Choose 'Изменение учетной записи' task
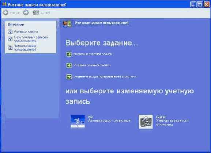This screenshot has height=153, width=211. (93, 54)
